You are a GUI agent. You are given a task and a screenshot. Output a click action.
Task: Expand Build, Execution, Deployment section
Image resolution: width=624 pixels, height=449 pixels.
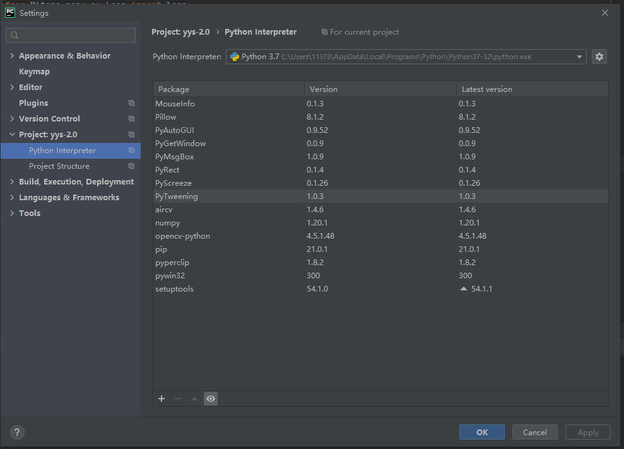(12, 181)
